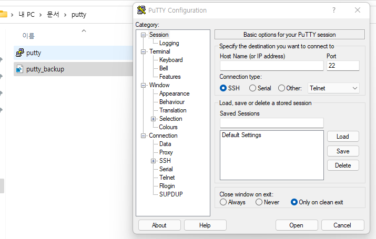Select the Other connection type radio button

click(281, 88)
